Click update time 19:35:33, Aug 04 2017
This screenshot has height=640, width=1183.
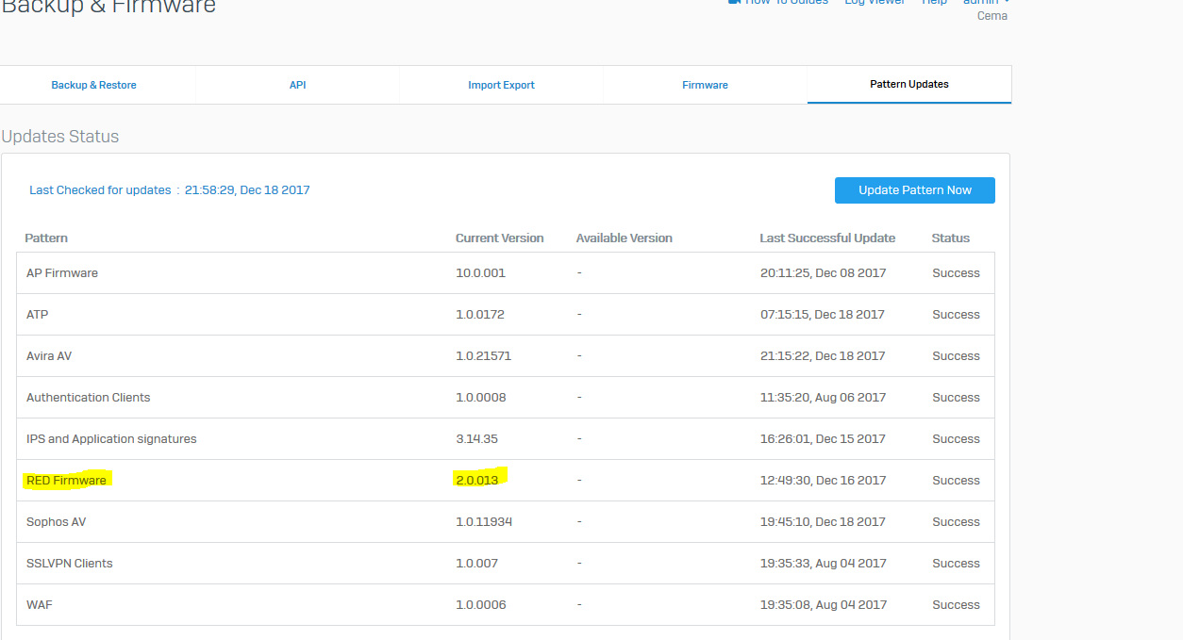[x=824, y=564]
